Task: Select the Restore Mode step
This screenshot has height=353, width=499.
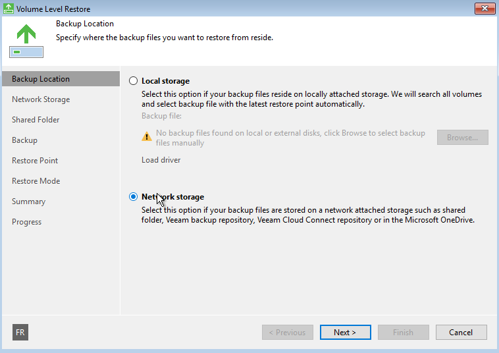Action: [36, 181]
